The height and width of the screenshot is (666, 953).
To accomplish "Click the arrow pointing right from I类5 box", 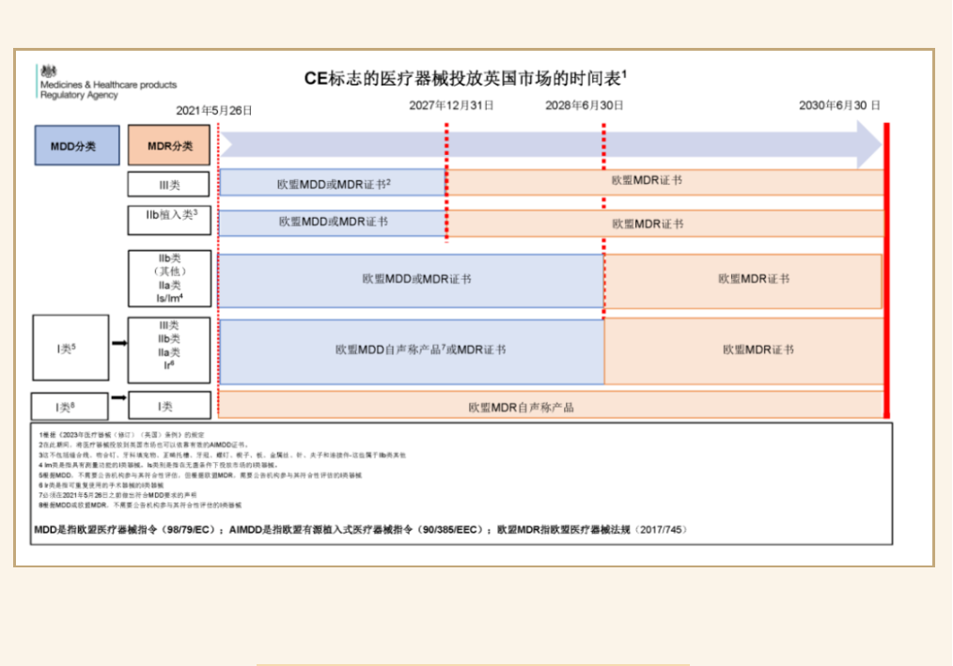I will (x=119, y=344).
